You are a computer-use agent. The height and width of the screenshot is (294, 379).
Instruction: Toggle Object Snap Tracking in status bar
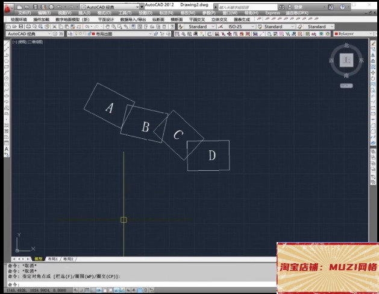point(116,290)
